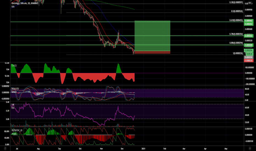The width and height of the screenshot is (256, 151).
Task: Select the MA indicator label
Action: 13,7
